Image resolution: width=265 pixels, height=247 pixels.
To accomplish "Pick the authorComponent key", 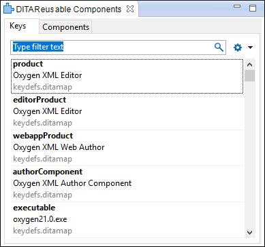I will pyautogui.click(x=127, y=184).
